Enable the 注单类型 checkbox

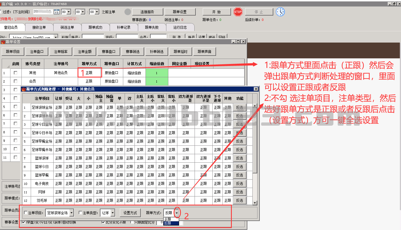81,213
